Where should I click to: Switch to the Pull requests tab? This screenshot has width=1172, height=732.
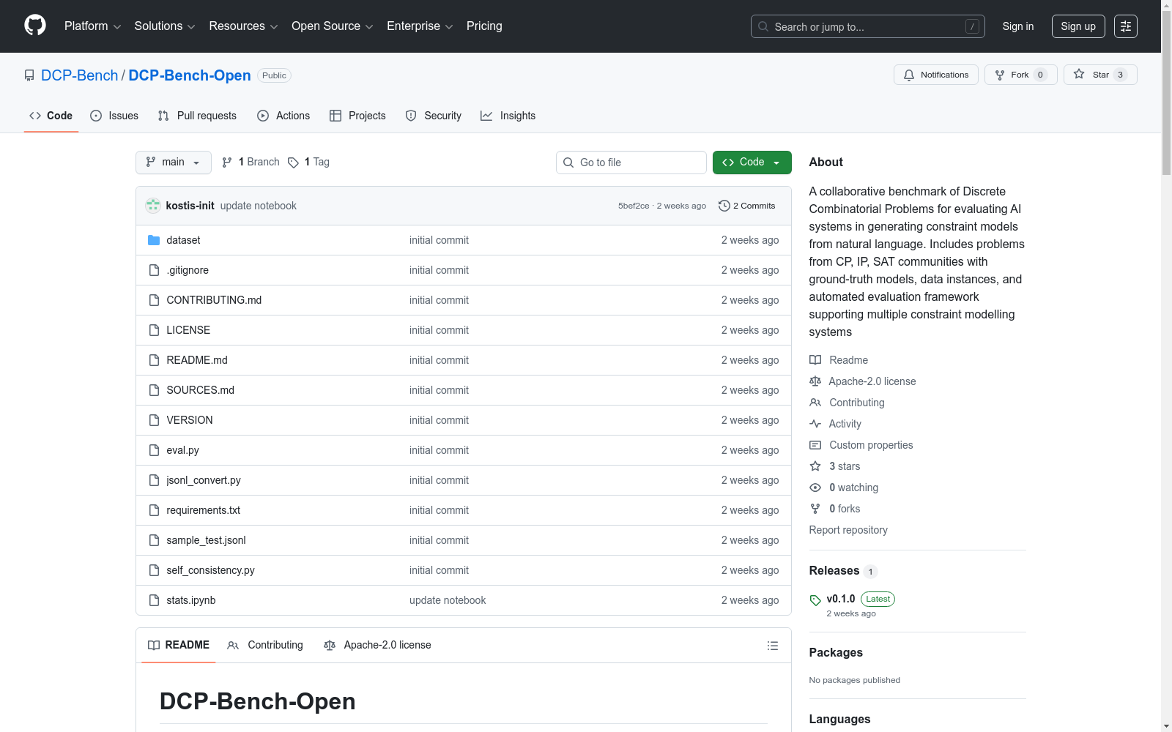tap(197, 116)
